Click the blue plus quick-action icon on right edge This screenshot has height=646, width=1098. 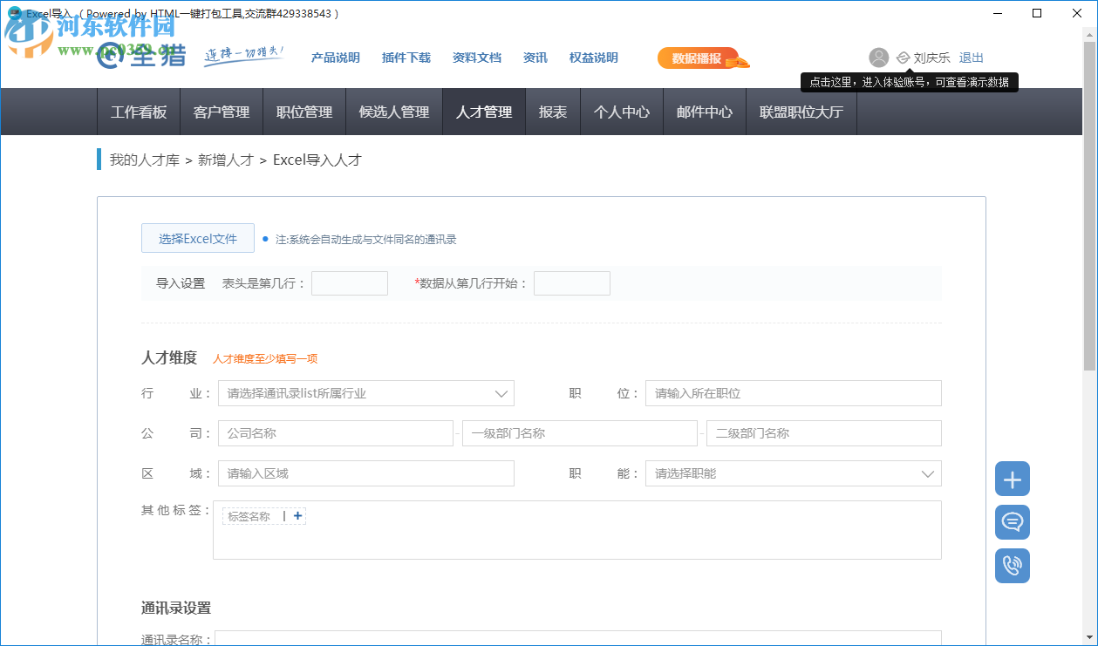[x=1012, y=478]
